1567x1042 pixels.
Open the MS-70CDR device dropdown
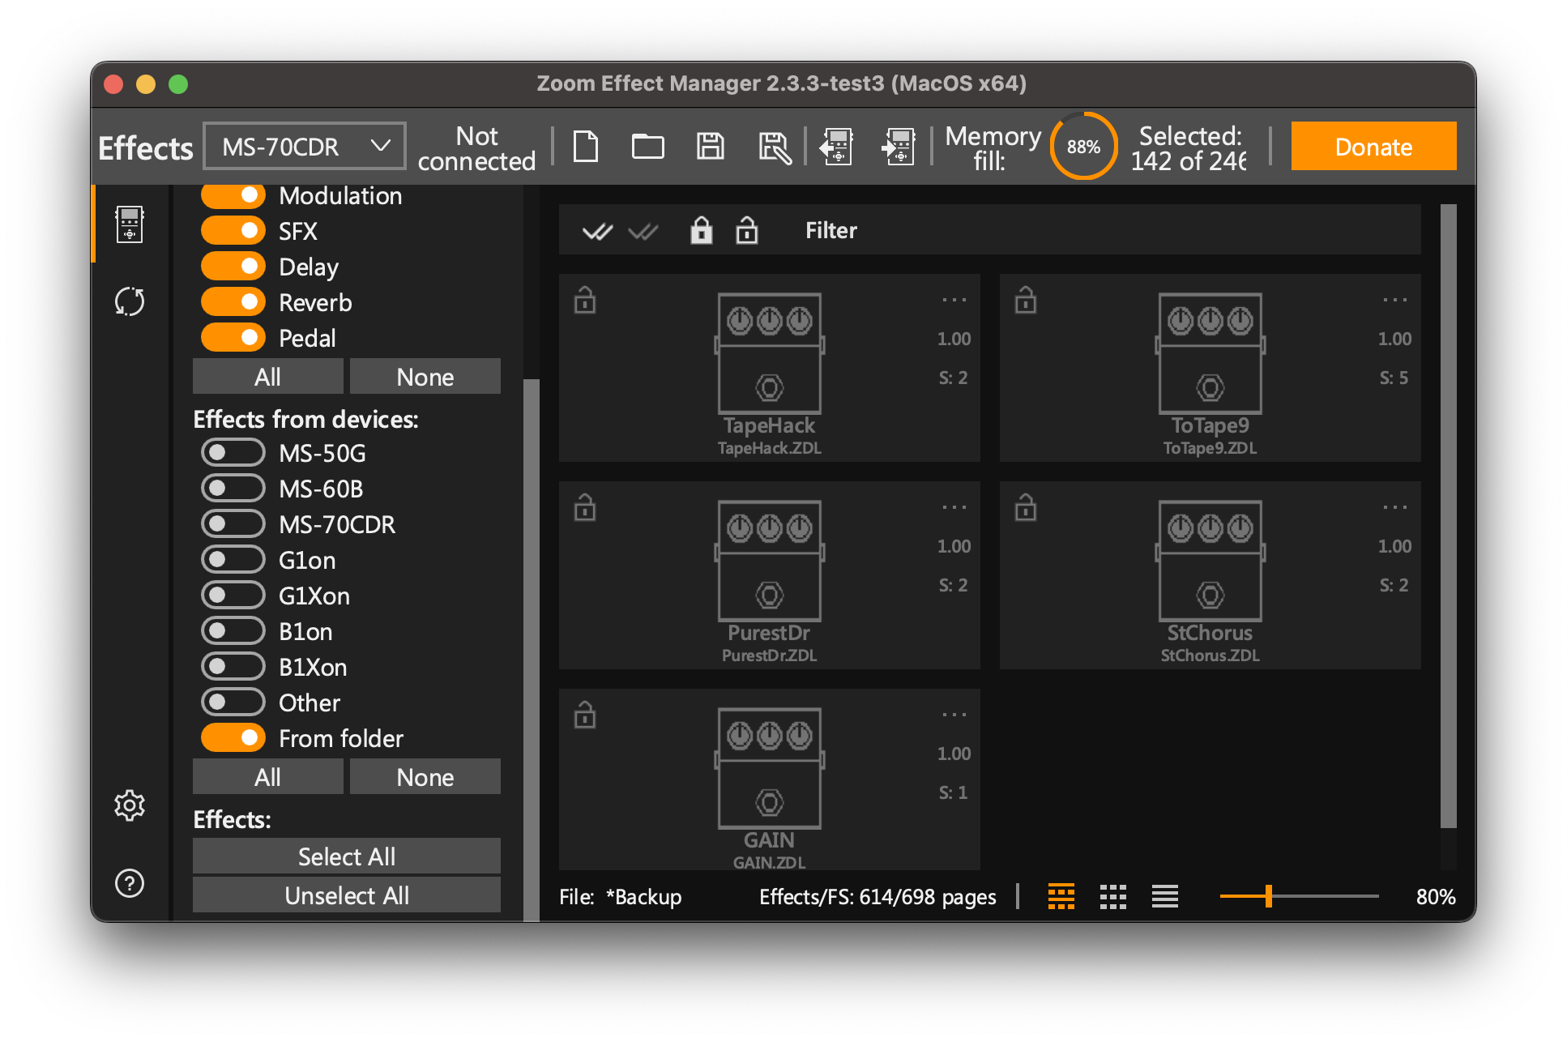pos(305,147)
